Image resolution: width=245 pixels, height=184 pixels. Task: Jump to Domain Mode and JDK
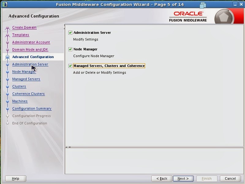pyautogui.click(x=30, y=49)
